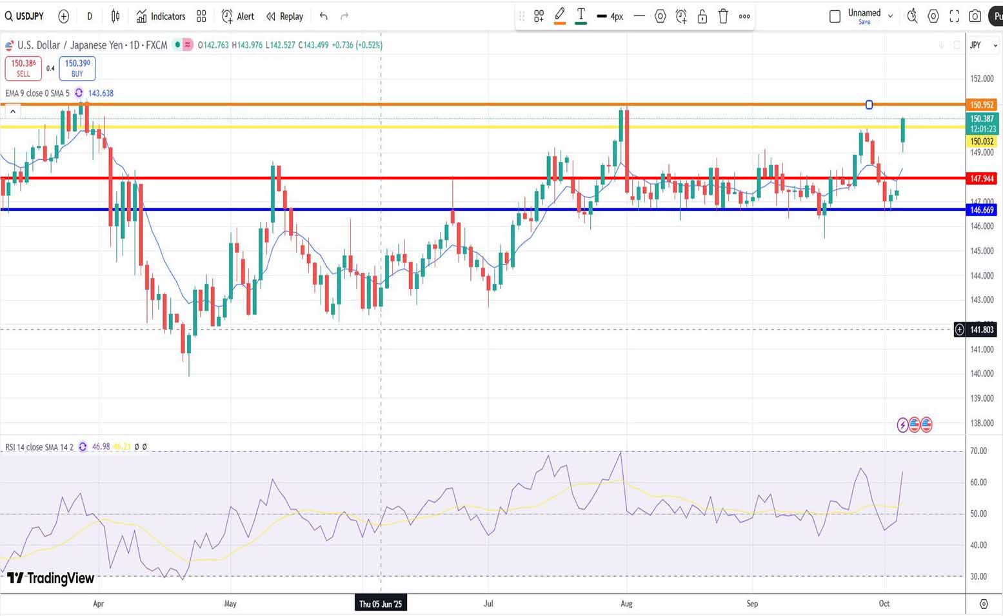Screen dimensions: 1003x616
Task: Open drawing settings hexagon in floating toolbar
Action: coord(660,16)
